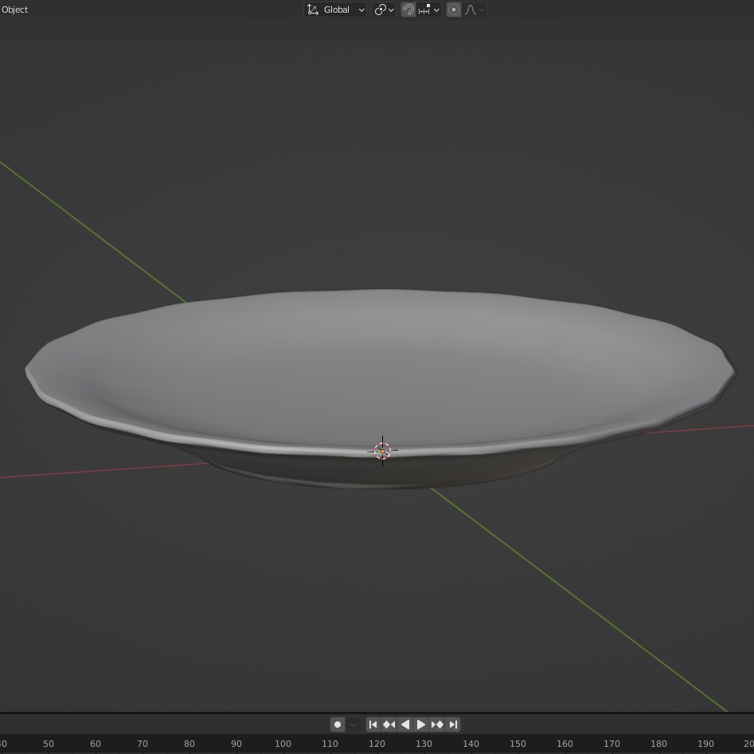Toggle the auto keying record button
The height and width of the screenshot is (754, 754).
338,725
